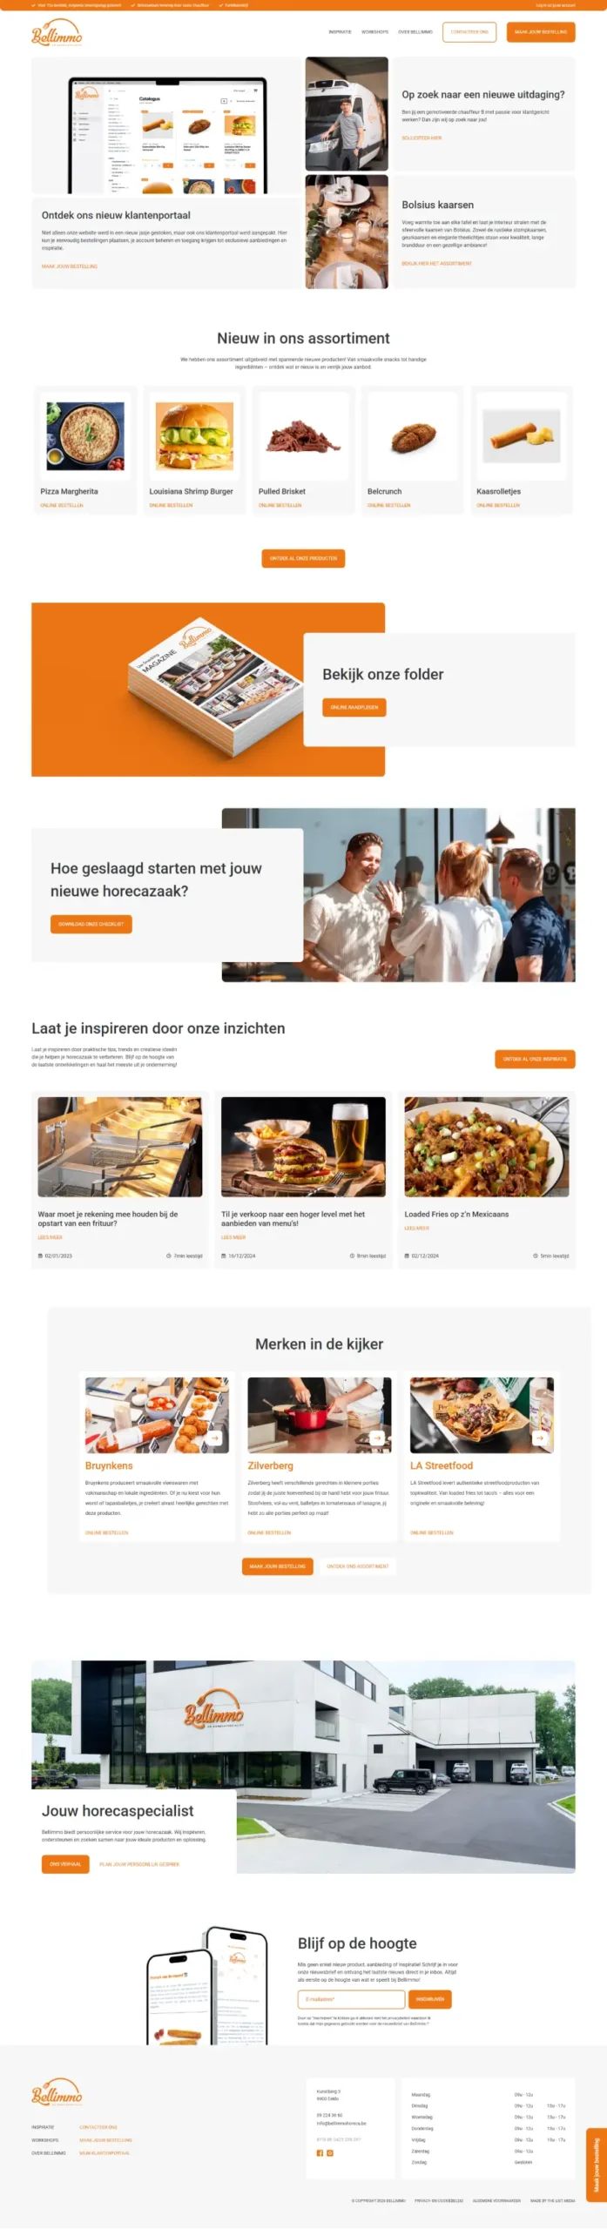Open 'Lees meer' under Loaded Fries article

click(x=416, y=1228)
